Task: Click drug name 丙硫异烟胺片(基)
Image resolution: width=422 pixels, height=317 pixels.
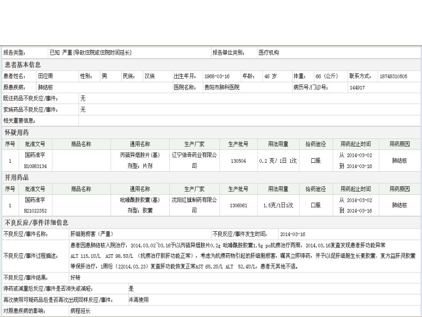Action: (x=140, y=155)
